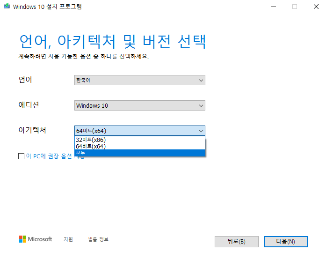The width and height of the screenshot is (326, 259).
Task: Click the heading 언어, 아키텍처 및 버전 선택
Action: tap(112, 42)
